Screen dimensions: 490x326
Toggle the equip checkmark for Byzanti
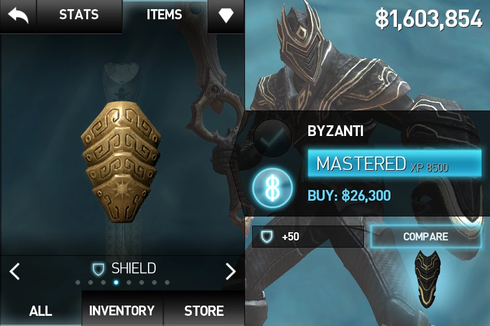click(273, 139)
